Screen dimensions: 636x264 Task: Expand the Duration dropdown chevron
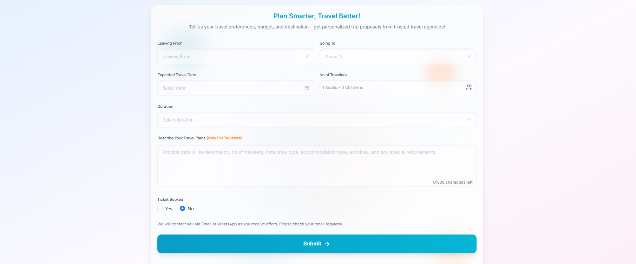(x=469, y=120)
